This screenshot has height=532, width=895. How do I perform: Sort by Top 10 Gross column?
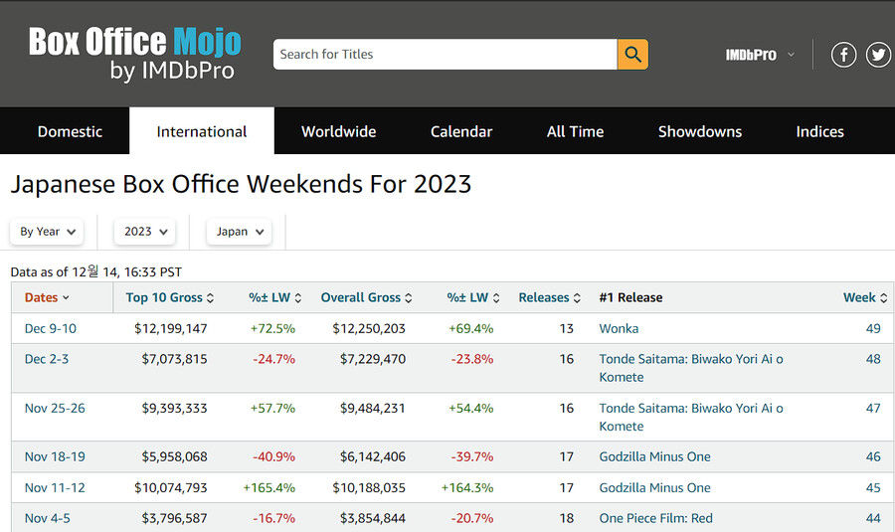click(164, 297)
